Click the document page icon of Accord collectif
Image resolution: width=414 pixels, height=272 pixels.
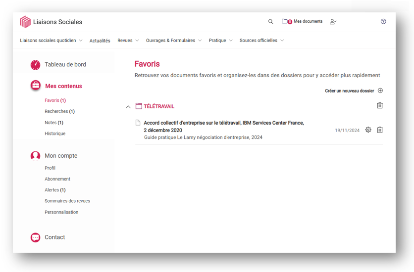[138, 123]
